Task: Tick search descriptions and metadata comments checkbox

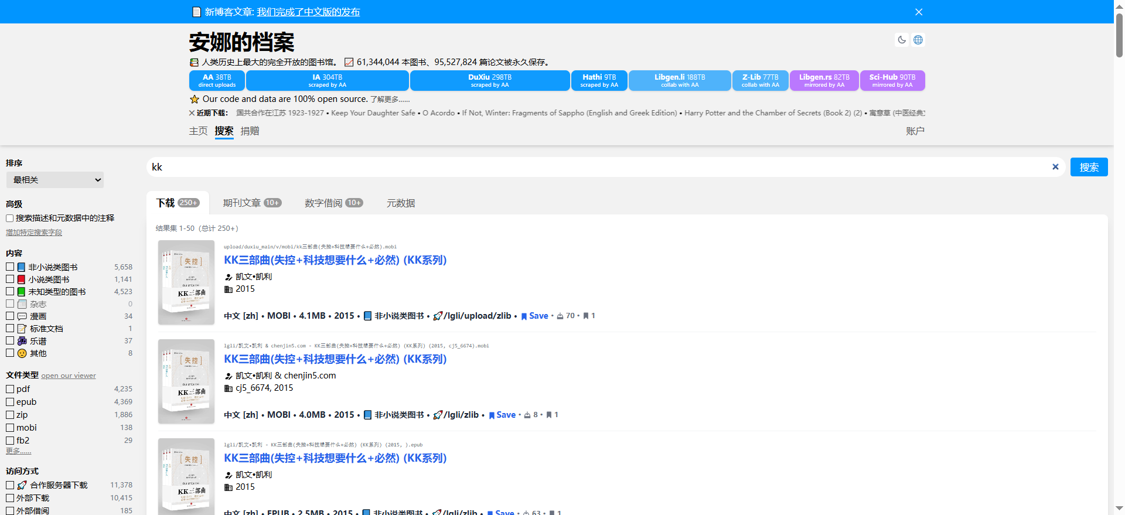Action: 10,218
